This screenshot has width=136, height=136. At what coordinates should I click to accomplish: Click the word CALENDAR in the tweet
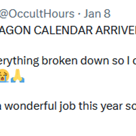[63, 31]
